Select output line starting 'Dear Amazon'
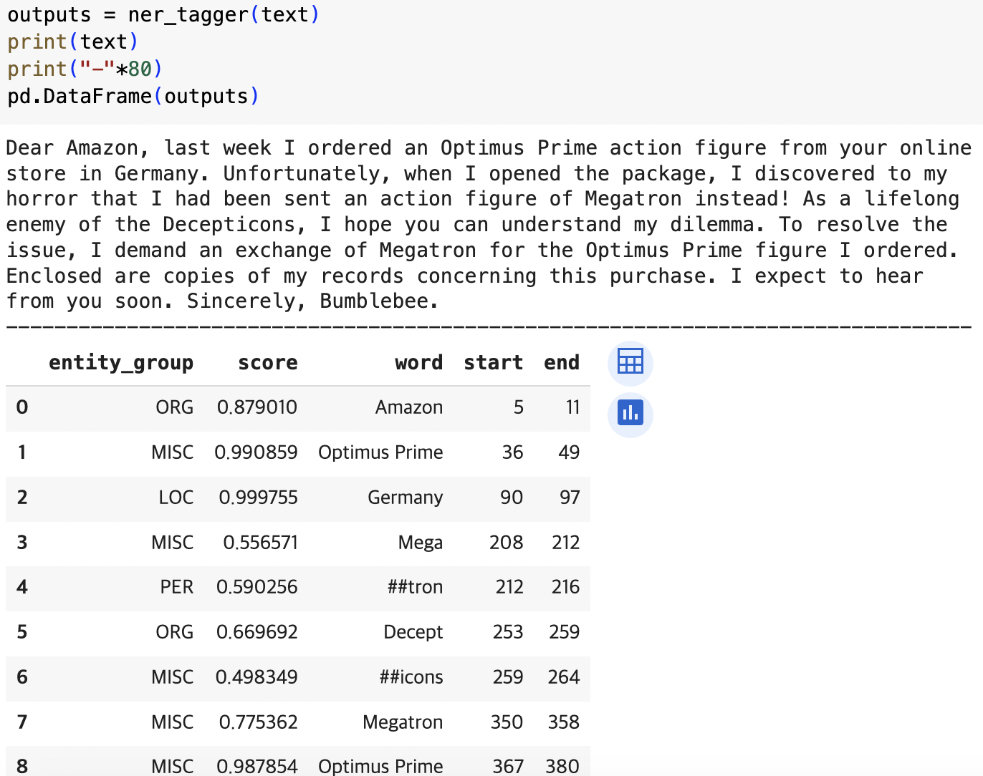 tap(489, 148)
